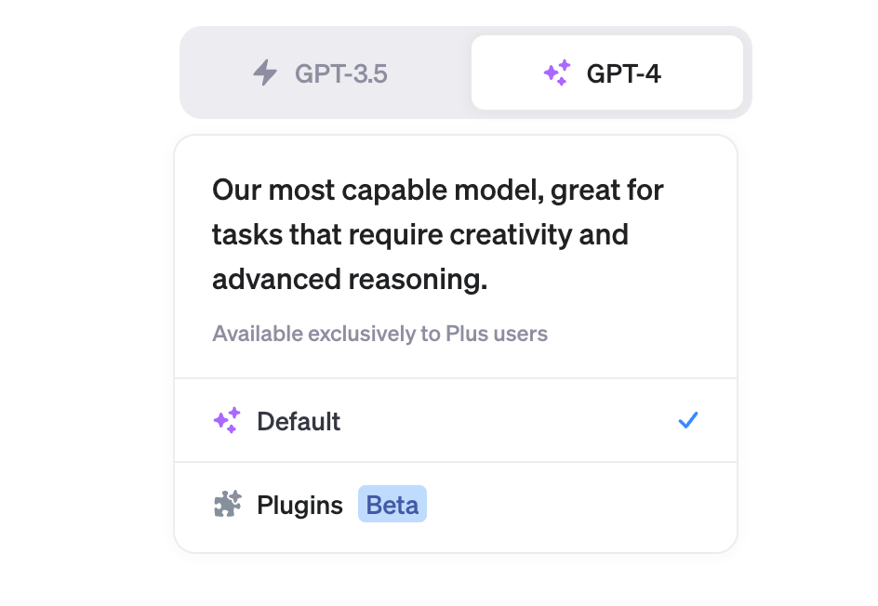Select the 'Default' text label

coord(299,421)
